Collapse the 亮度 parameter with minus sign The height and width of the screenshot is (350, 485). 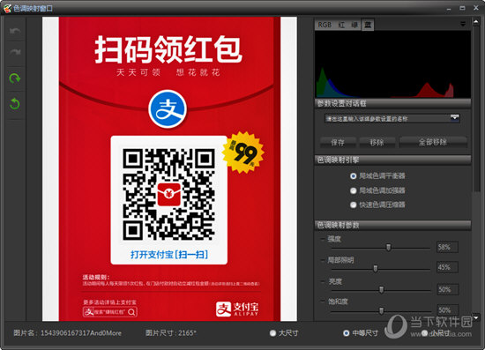coord(323,281)
